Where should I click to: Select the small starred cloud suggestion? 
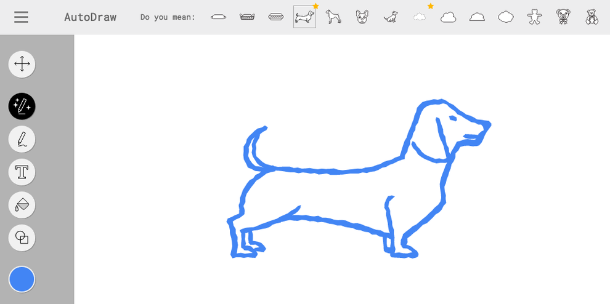click(420, 17)
